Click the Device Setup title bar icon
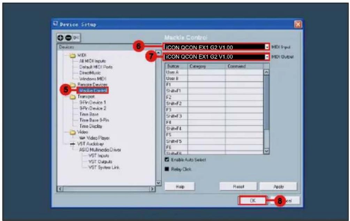 pyautogui.click(x=55, y=24)
